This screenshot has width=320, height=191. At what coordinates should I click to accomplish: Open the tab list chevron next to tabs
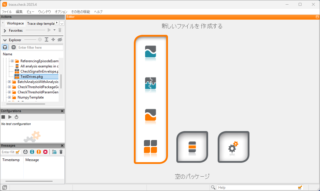(62, 23)
